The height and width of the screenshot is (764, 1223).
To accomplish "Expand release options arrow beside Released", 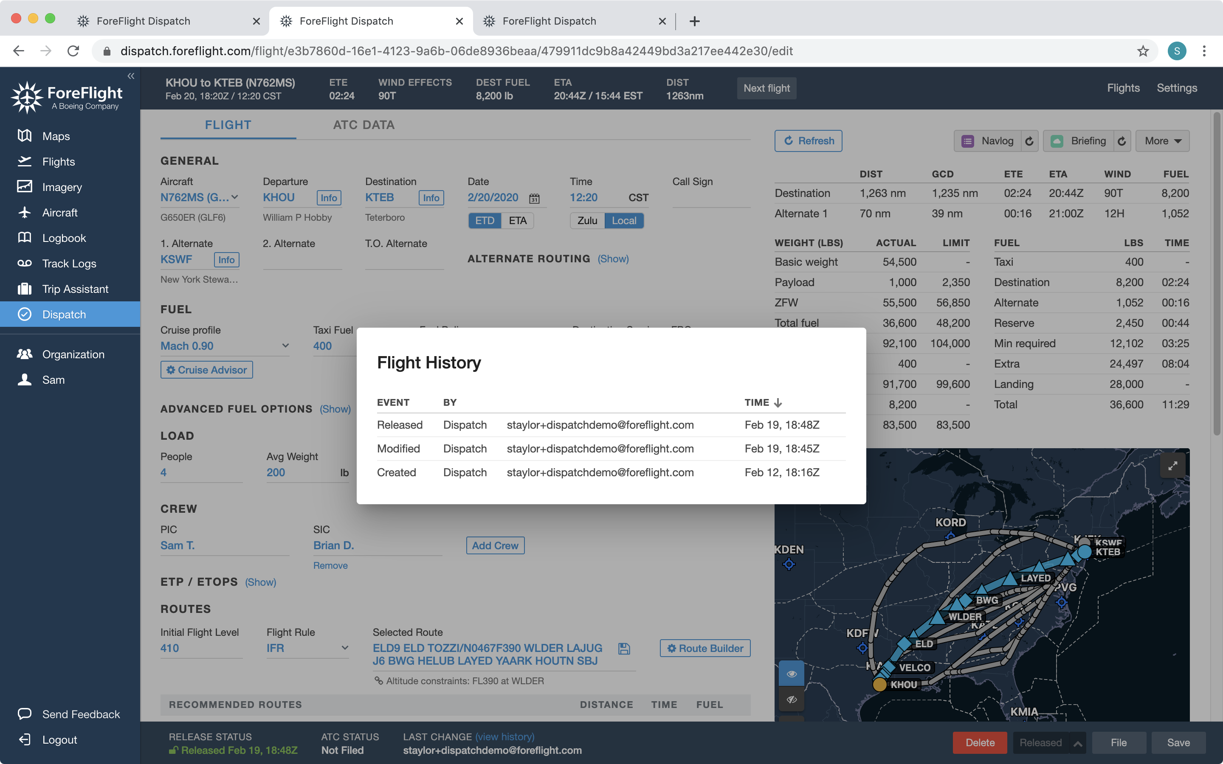I will point(1077,743).
